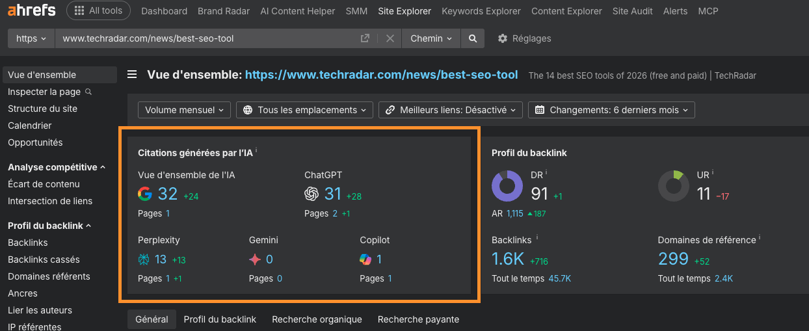The image size is (809, 331).
Task: Open the Chemin mode dropdown
Action: point(431,38)
